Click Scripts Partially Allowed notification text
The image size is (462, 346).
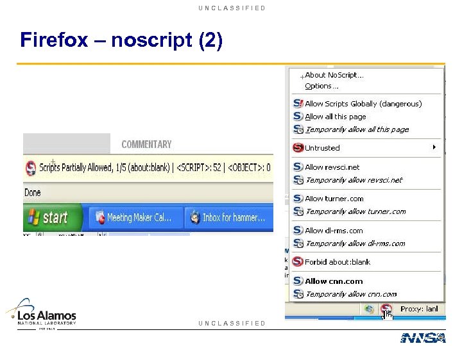point(155,168)
